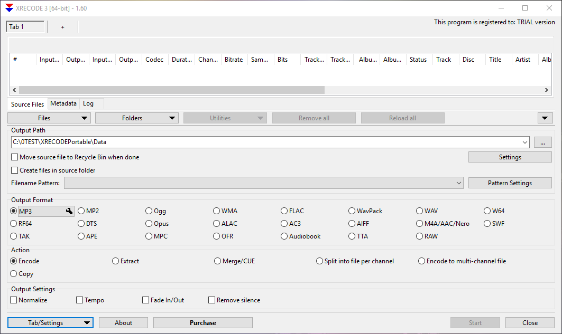Select AC3 output format

click(284, 224)
